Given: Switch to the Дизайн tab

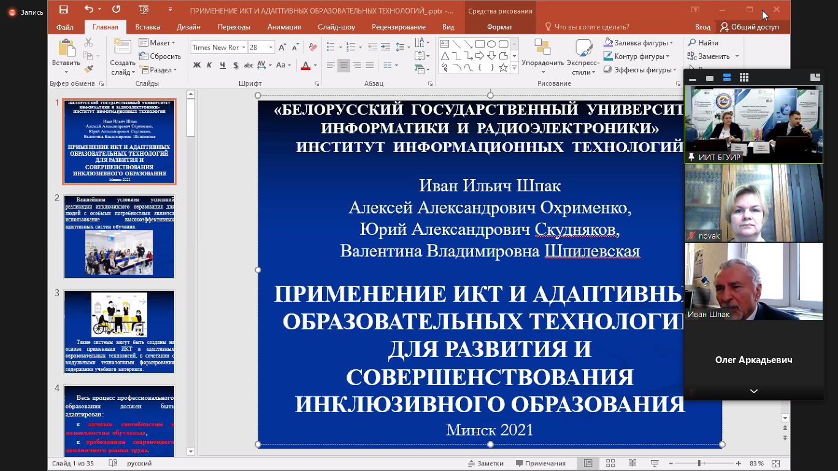Looking at the screenshot, I should [188, 27].
